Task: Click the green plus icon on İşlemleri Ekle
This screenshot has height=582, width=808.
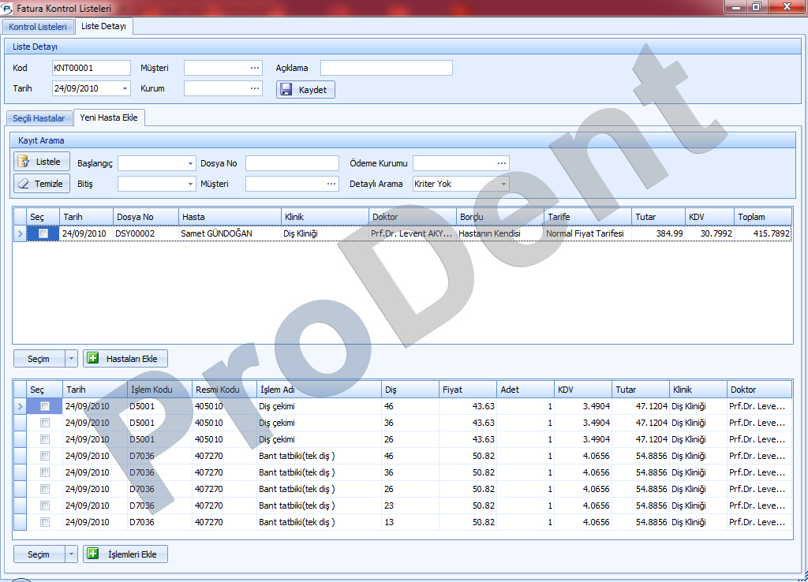Action: coord(92,554)
